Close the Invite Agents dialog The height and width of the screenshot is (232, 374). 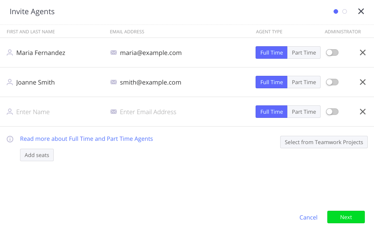(x=361, y=11)
